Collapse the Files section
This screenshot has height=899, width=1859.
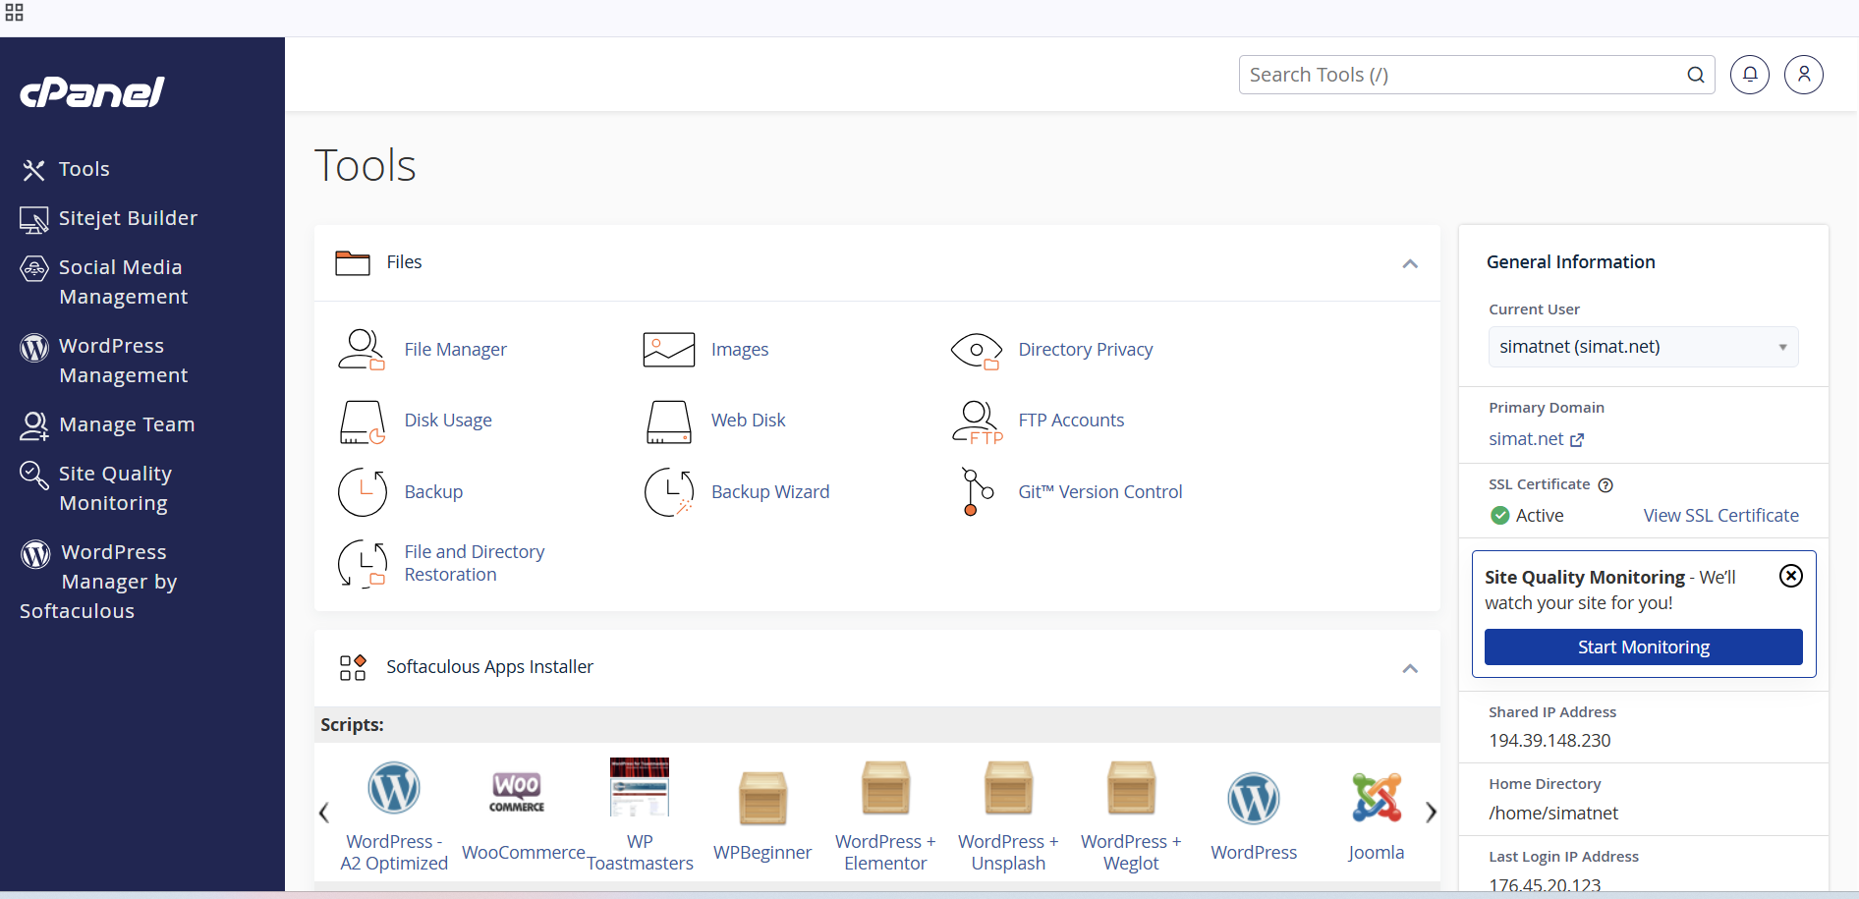[x=1410, y=263]
